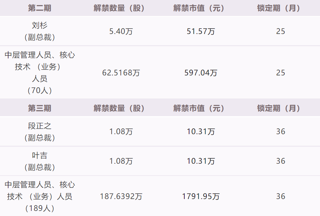
Task: Click 锁定期（月）header in second period
Action: click(279, 8)
